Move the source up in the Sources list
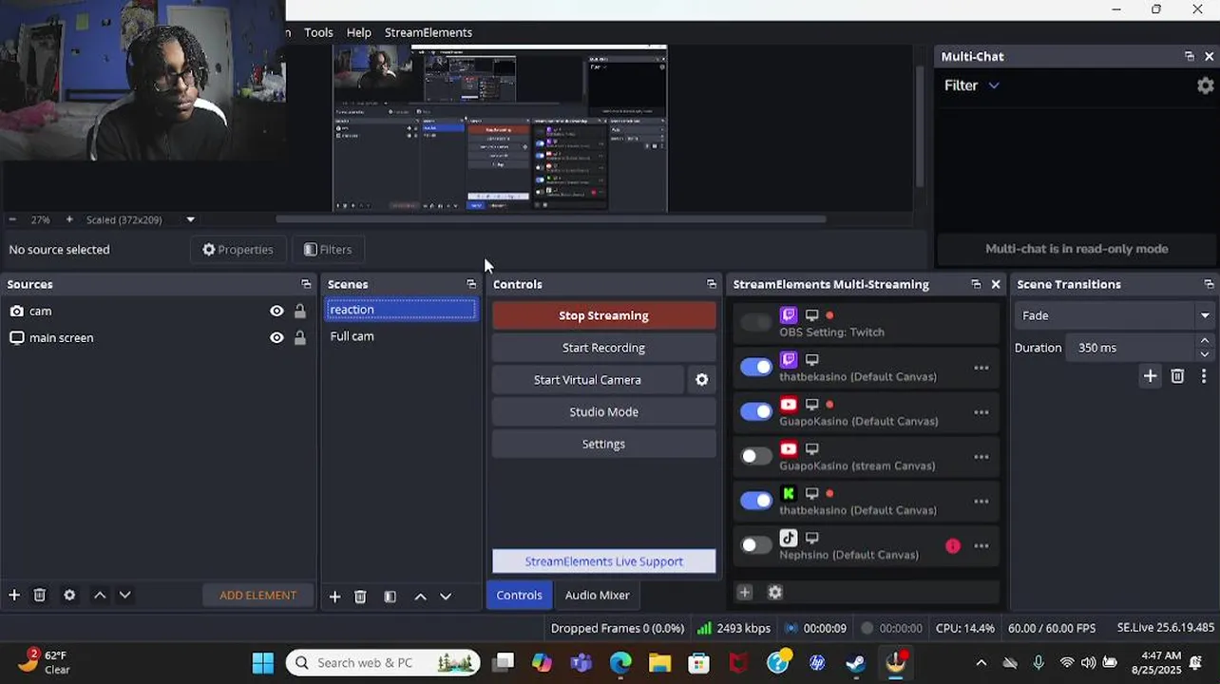Image resolution: width=1220 pixels, height=684 pixels. click(100, 596)
